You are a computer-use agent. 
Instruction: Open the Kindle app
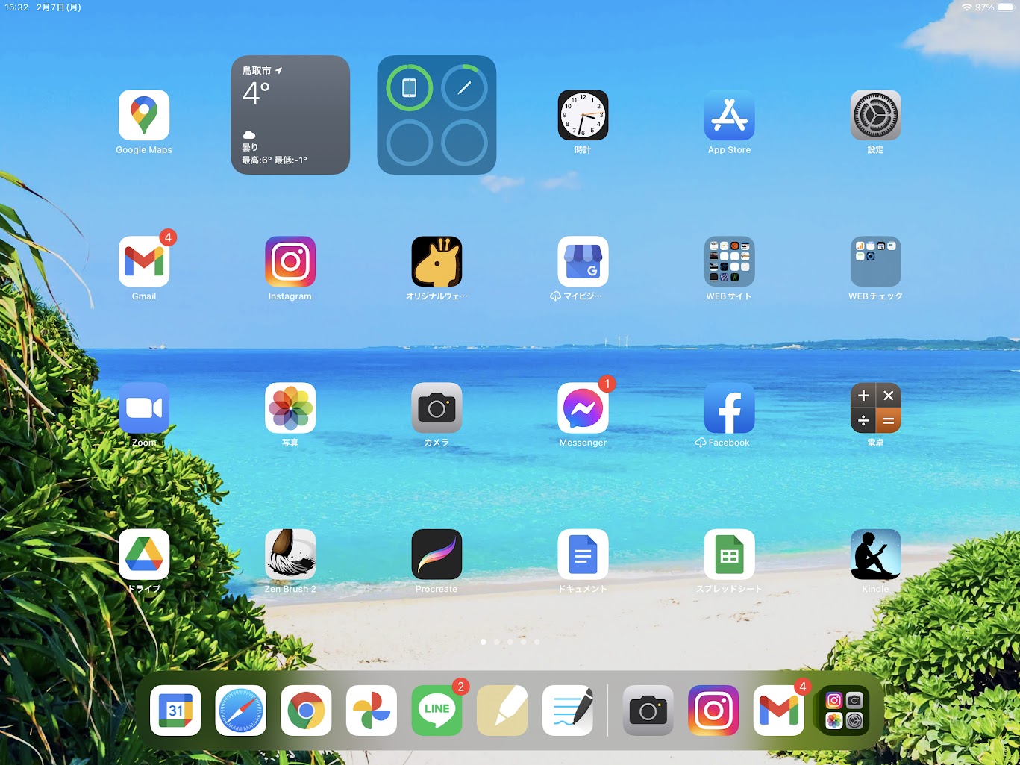tap(875, 554)
